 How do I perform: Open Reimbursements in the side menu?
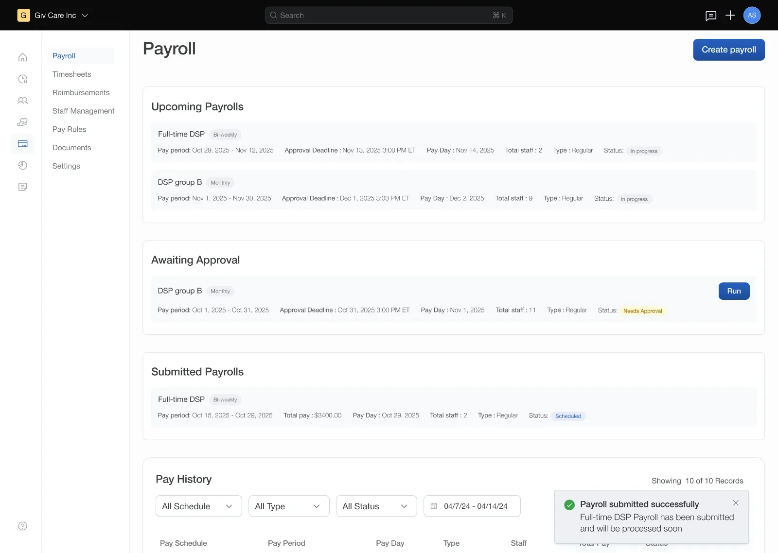coord(81,93)
